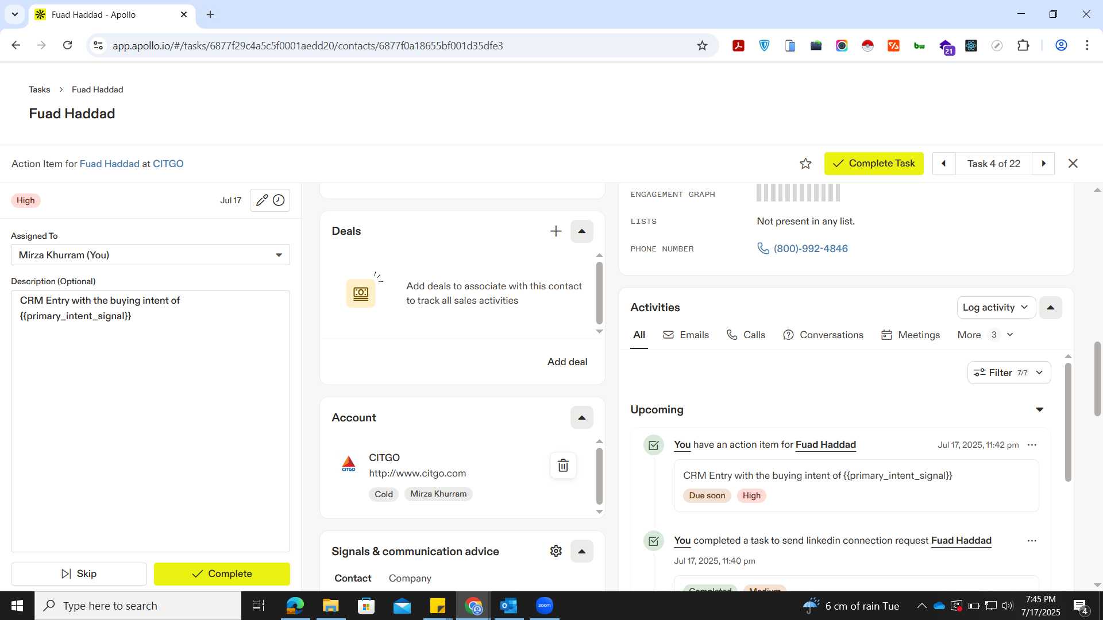The width and height of the screenshot is (1103, 620).
Task: Collapse the Deals section
Action: point(581,231)
